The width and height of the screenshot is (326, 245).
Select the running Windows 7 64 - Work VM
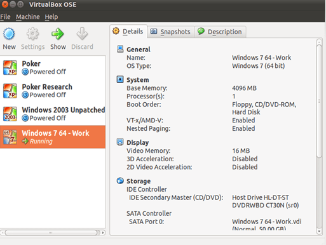click(53, 137)
